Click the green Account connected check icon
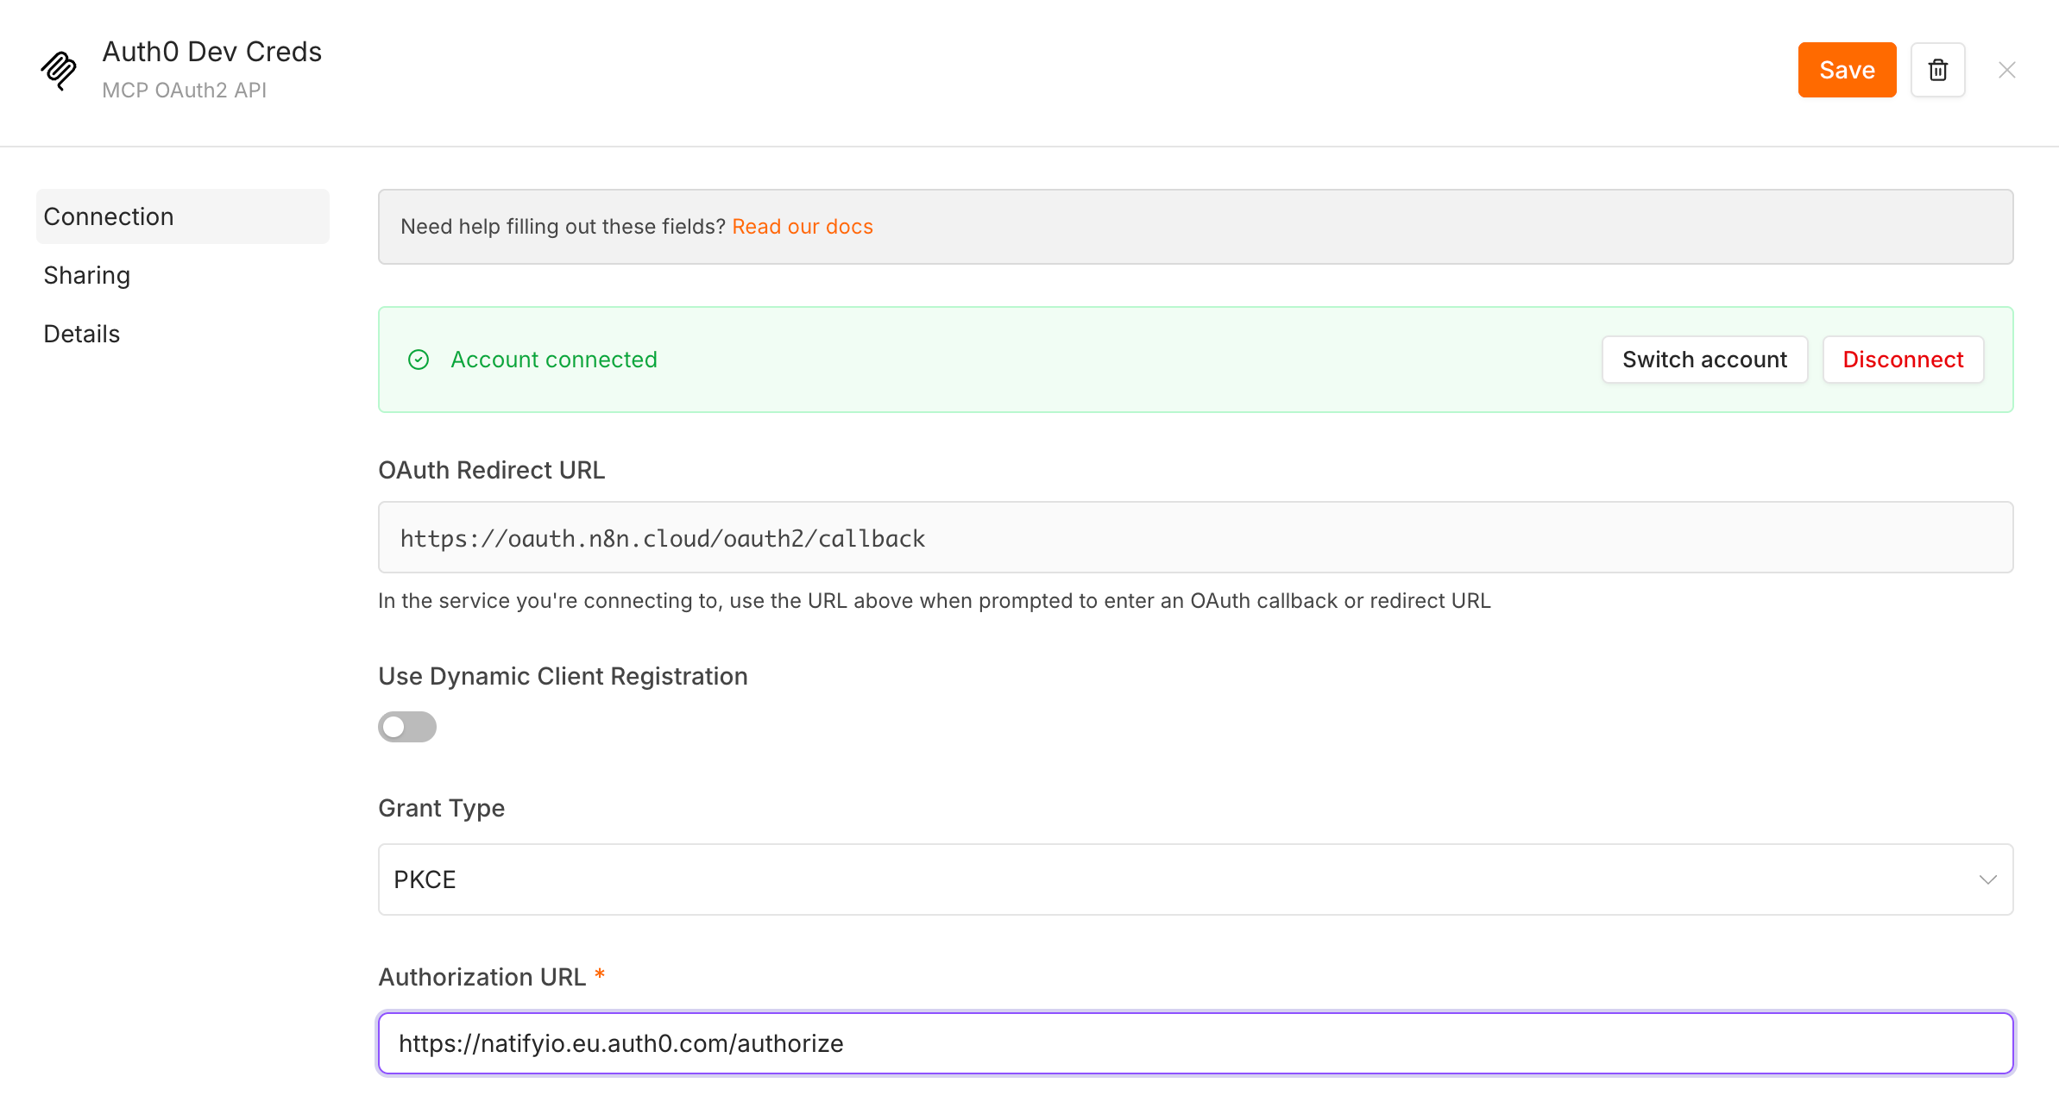Image resolution: width=2059 pixels, height=1114 pixels. pyautogui.click(x=419, y=360)
